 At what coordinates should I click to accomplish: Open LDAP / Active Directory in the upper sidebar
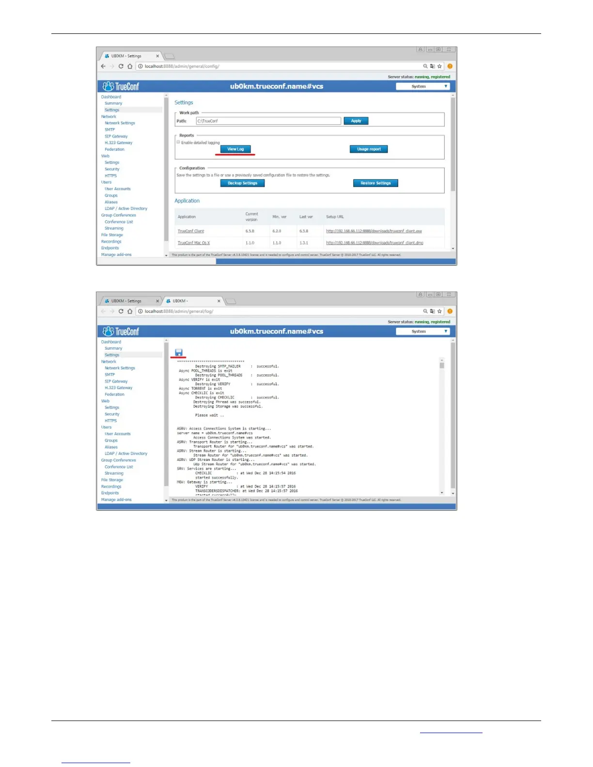126,209
